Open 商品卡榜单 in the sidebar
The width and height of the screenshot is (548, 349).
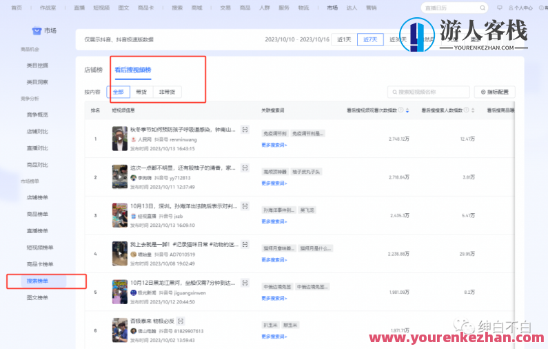coord(40,264)
